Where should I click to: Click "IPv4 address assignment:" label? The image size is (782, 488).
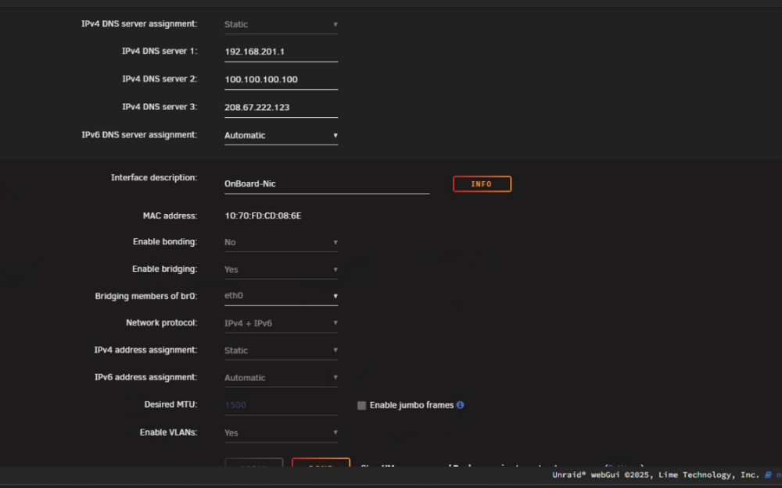[145, 350]
